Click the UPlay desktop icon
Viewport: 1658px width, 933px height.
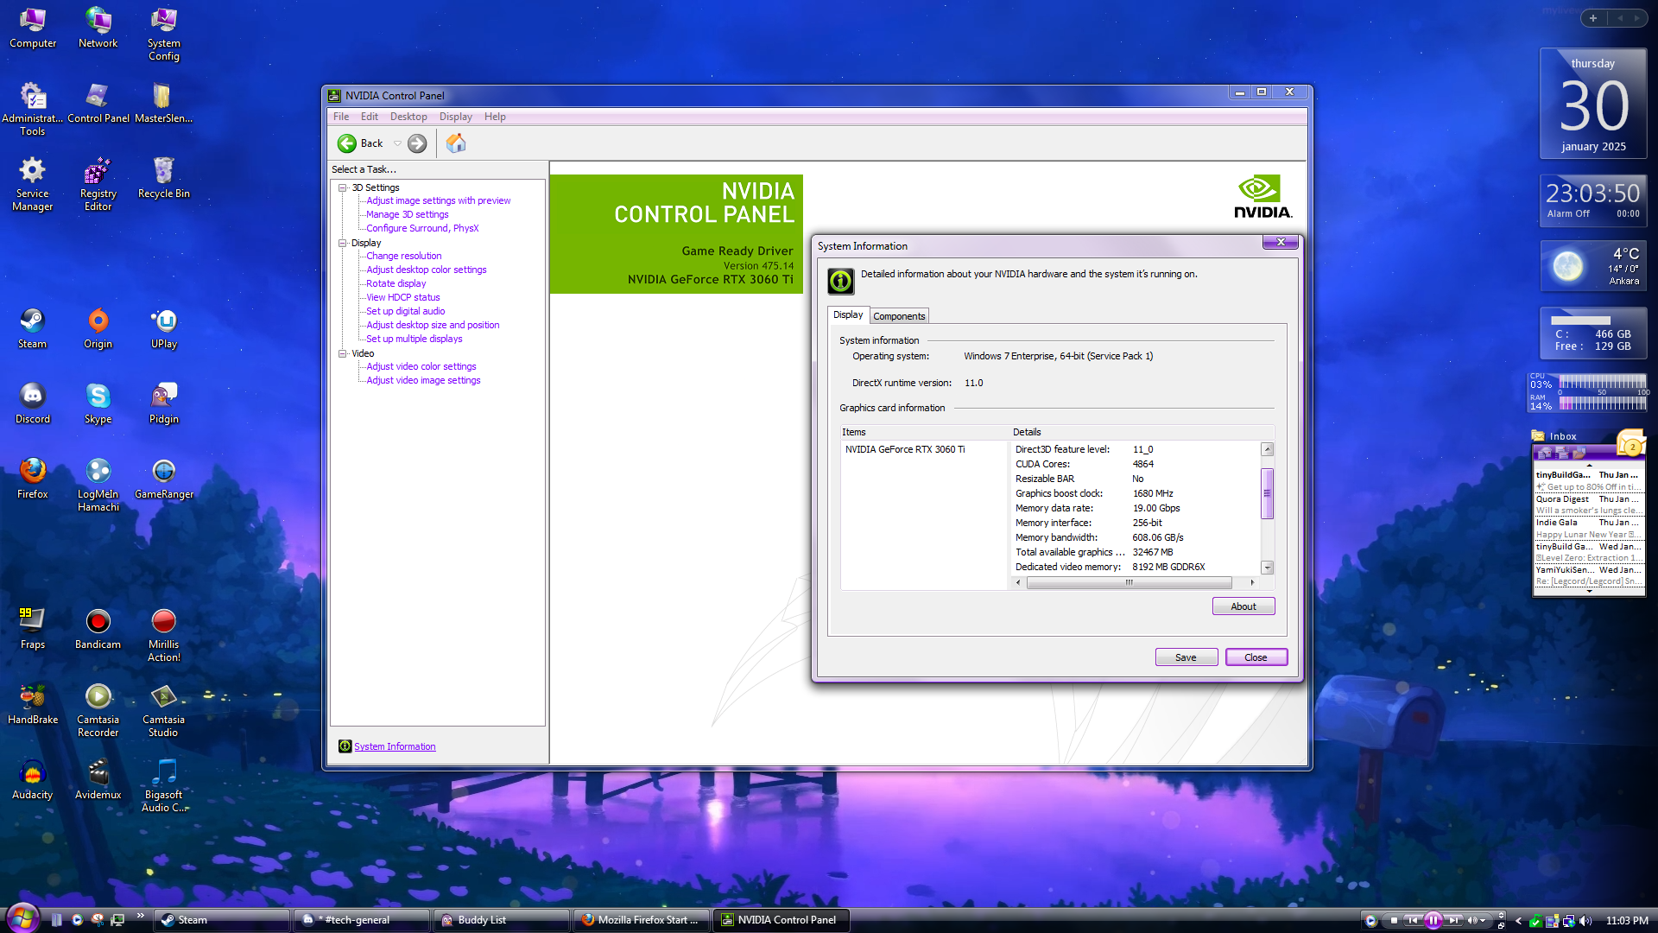[163, 329]
